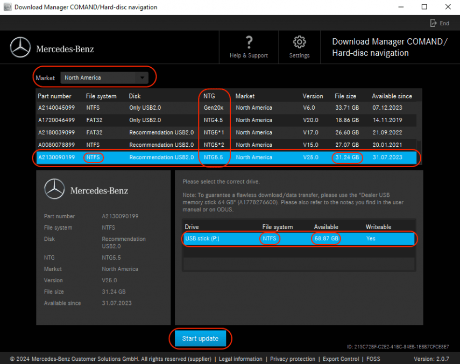Click the Market dropdown arrow
This screenshot has width=460, height=364.
tap(142, 77)
